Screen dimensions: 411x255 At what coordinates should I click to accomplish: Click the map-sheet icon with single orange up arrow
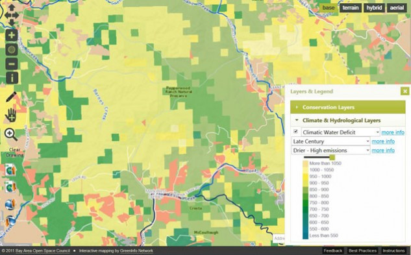tap(10, 169)
